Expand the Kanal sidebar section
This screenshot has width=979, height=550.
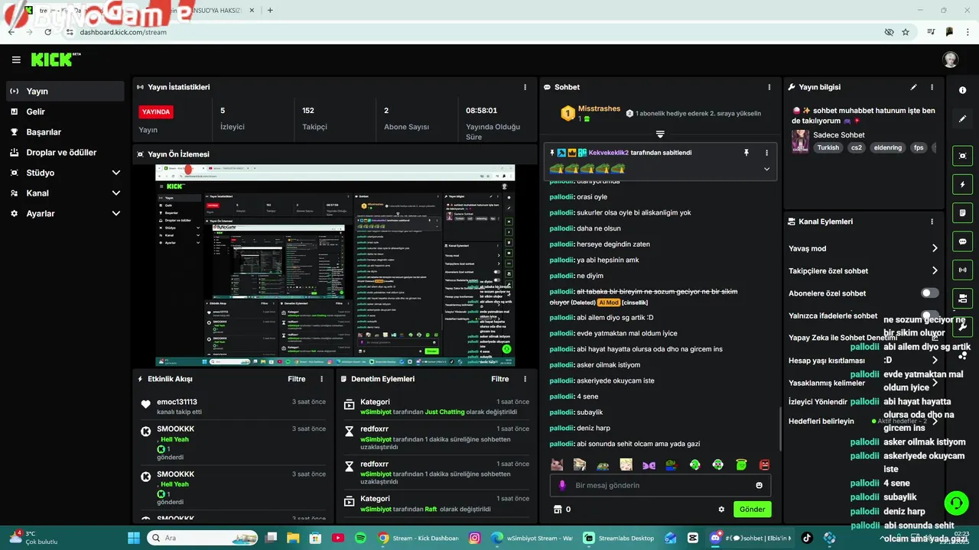point(116,193)
